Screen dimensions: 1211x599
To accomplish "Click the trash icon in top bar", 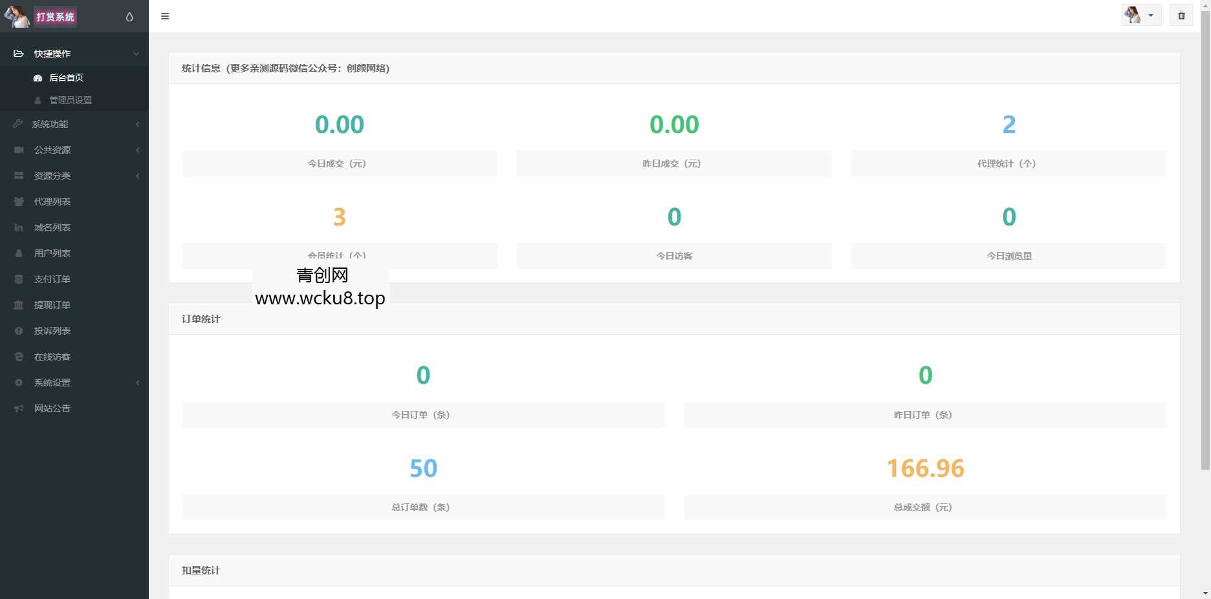I will click(x=1181, y=16).
